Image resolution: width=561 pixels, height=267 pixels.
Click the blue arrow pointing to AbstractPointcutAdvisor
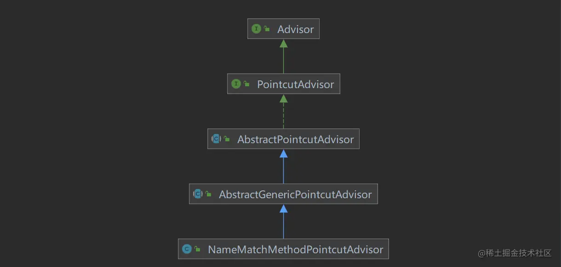(283, 167)
